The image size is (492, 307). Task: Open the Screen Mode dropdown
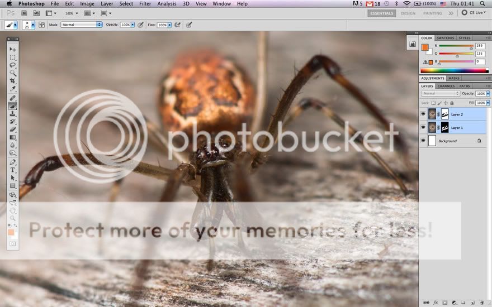[x=106, y=13]
